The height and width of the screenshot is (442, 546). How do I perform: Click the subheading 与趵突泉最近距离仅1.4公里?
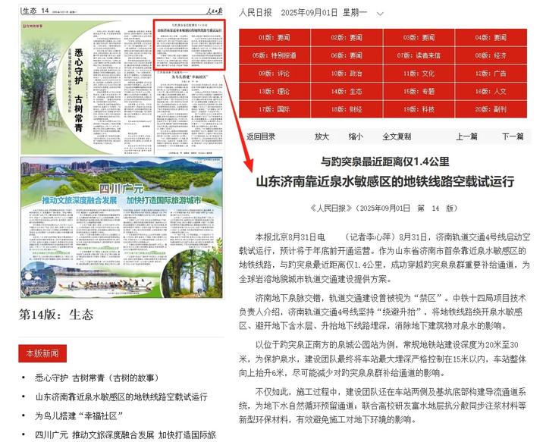385,161
